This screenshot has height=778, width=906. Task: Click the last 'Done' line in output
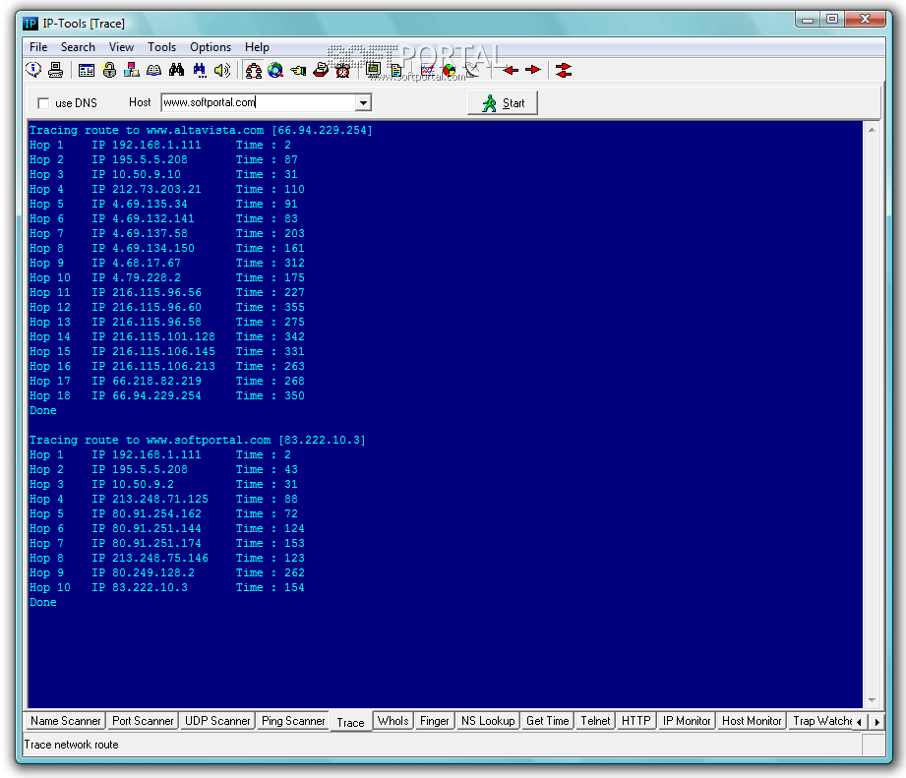43,602
